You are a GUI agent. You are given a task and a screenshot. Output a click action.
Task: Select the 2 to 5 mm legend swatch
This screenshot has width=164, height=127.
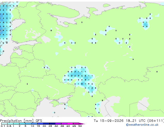click(x=22, y=124)
